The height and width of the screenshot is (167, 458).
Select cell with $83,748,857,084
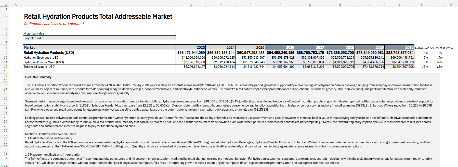pyautogui.click(x=399, y=53)
